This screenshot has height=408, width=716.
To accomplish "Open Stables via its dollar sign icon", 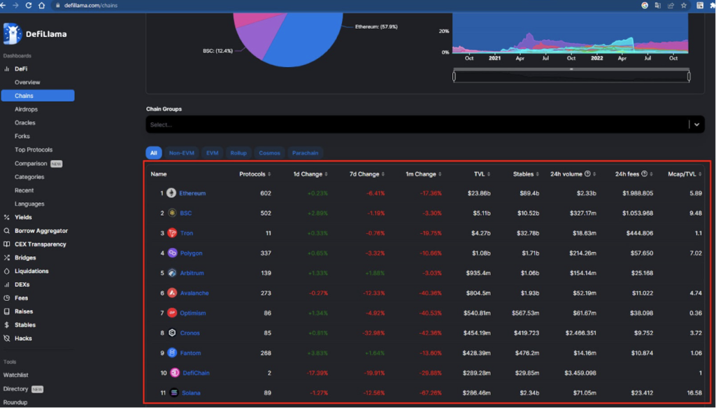I will [6, 325].
